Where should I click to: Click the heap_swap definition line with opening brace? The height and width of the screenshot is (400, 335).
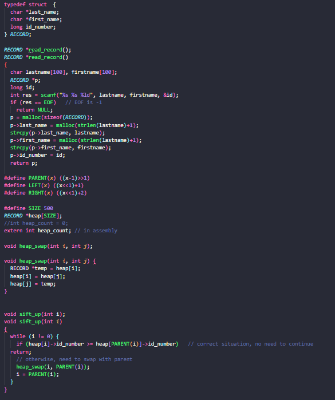pos(50,261)
